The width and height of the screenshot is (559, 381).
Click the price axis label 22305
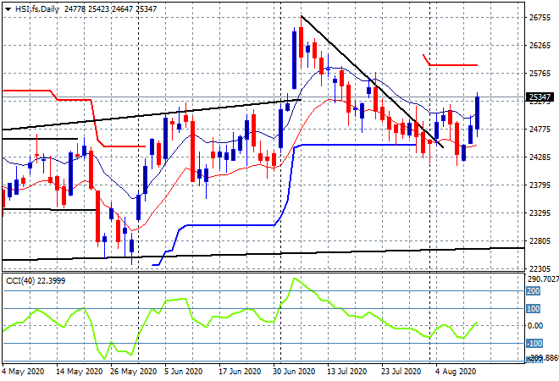[x=540, y=268]
